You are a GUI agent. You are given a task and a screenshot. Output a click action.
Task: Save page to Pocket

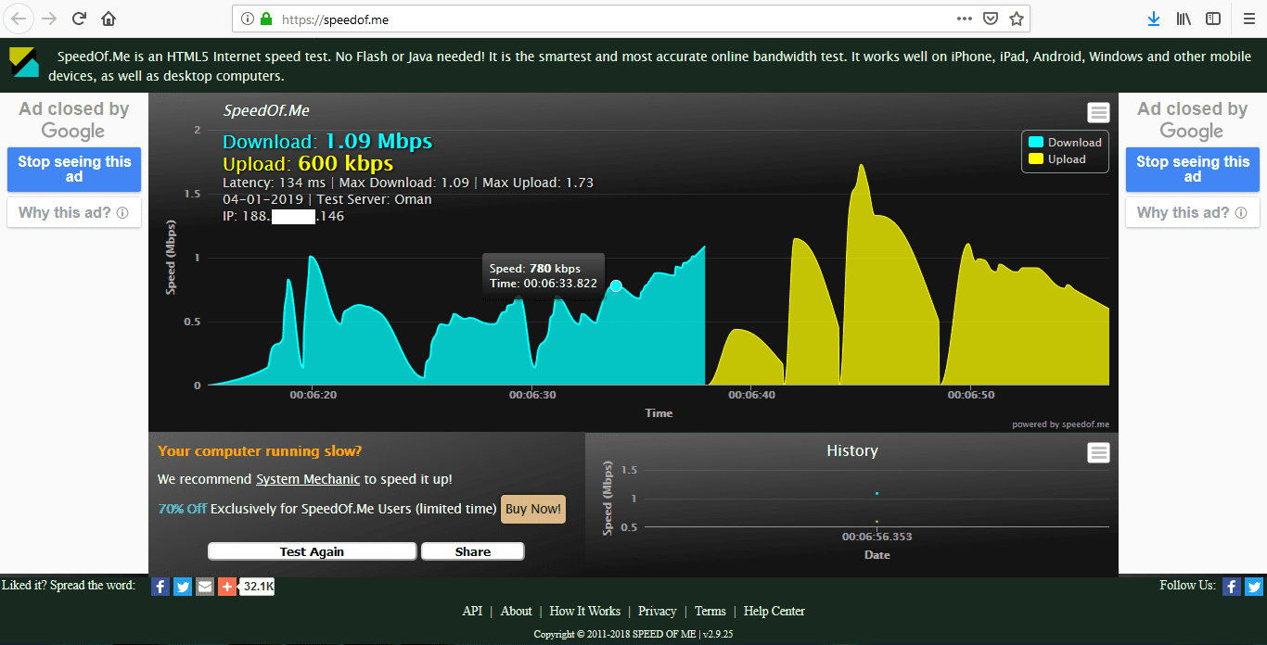click(991, 19)
